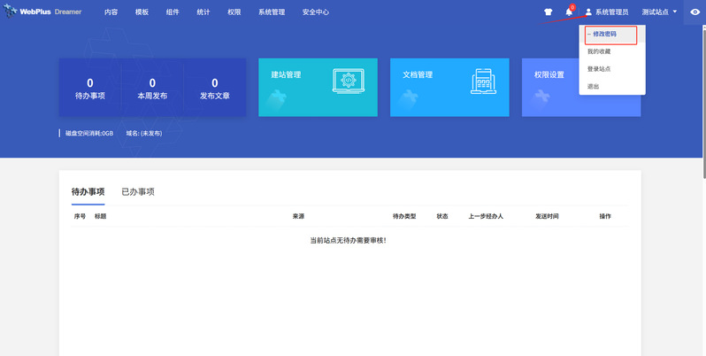This screenshot has height=356, width=706.
Task: Toggle the eye preview icon
Action: click(x=694, y=12)
